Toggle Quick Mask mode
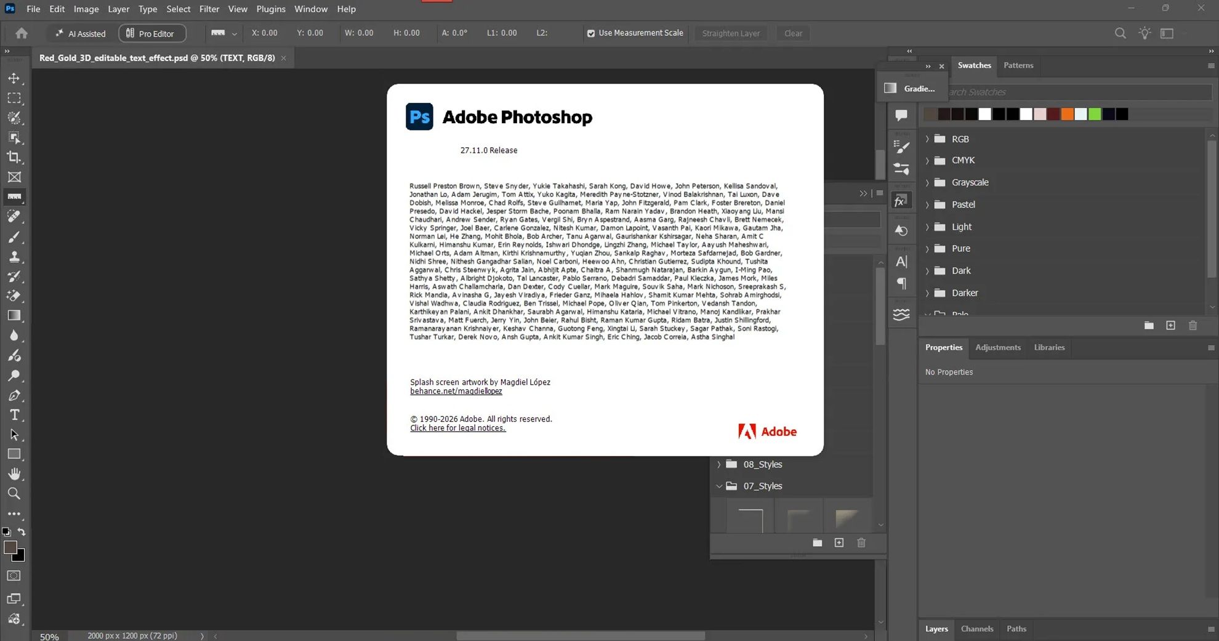This screenshot has height=641, width=1219. (x=14, y=576)
